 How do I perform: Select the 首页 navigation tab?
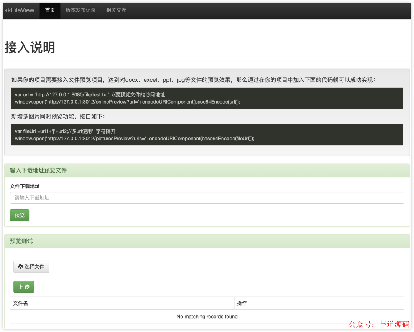pyautogui.click(x=50, y=10)
